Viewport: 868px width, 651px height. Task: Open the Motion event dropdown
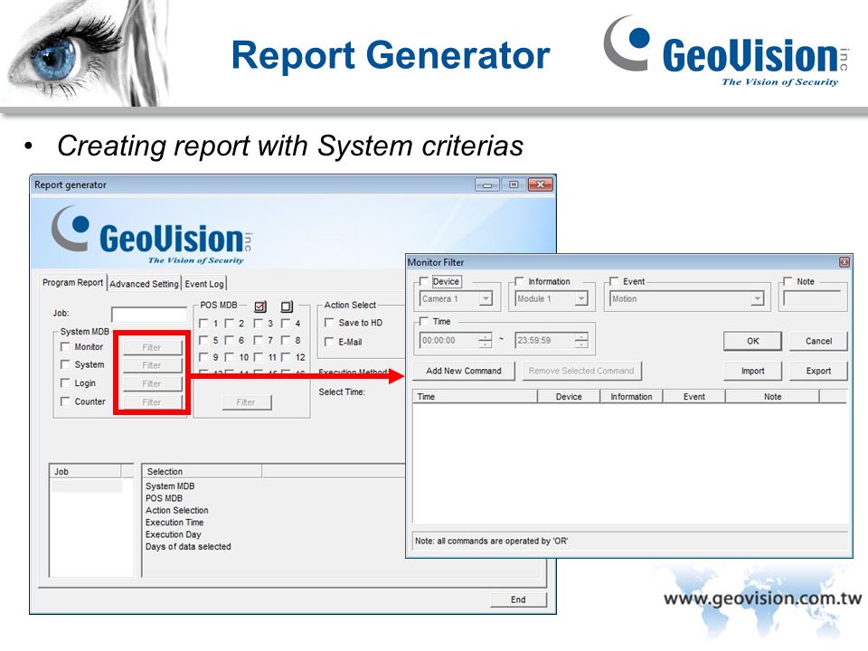pos(757,299)
